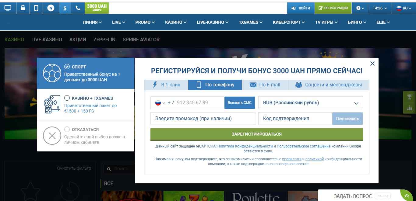The width and height of the screenshot is (416, 201).
Task: Click the cards and dice casino icon
Action: point(52,105)
